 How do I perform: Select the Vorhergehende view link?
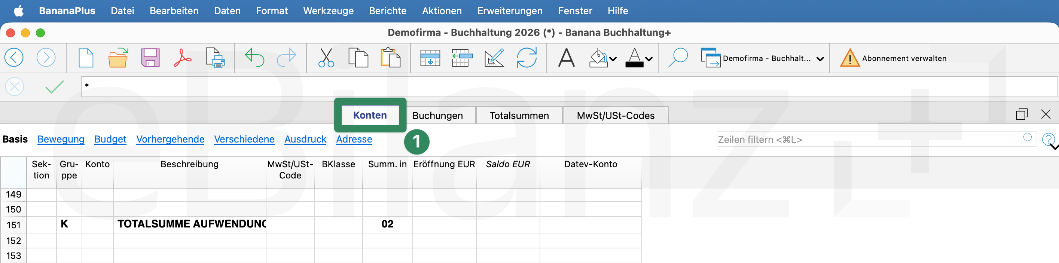pyautogui.click(x=170, y=139)
